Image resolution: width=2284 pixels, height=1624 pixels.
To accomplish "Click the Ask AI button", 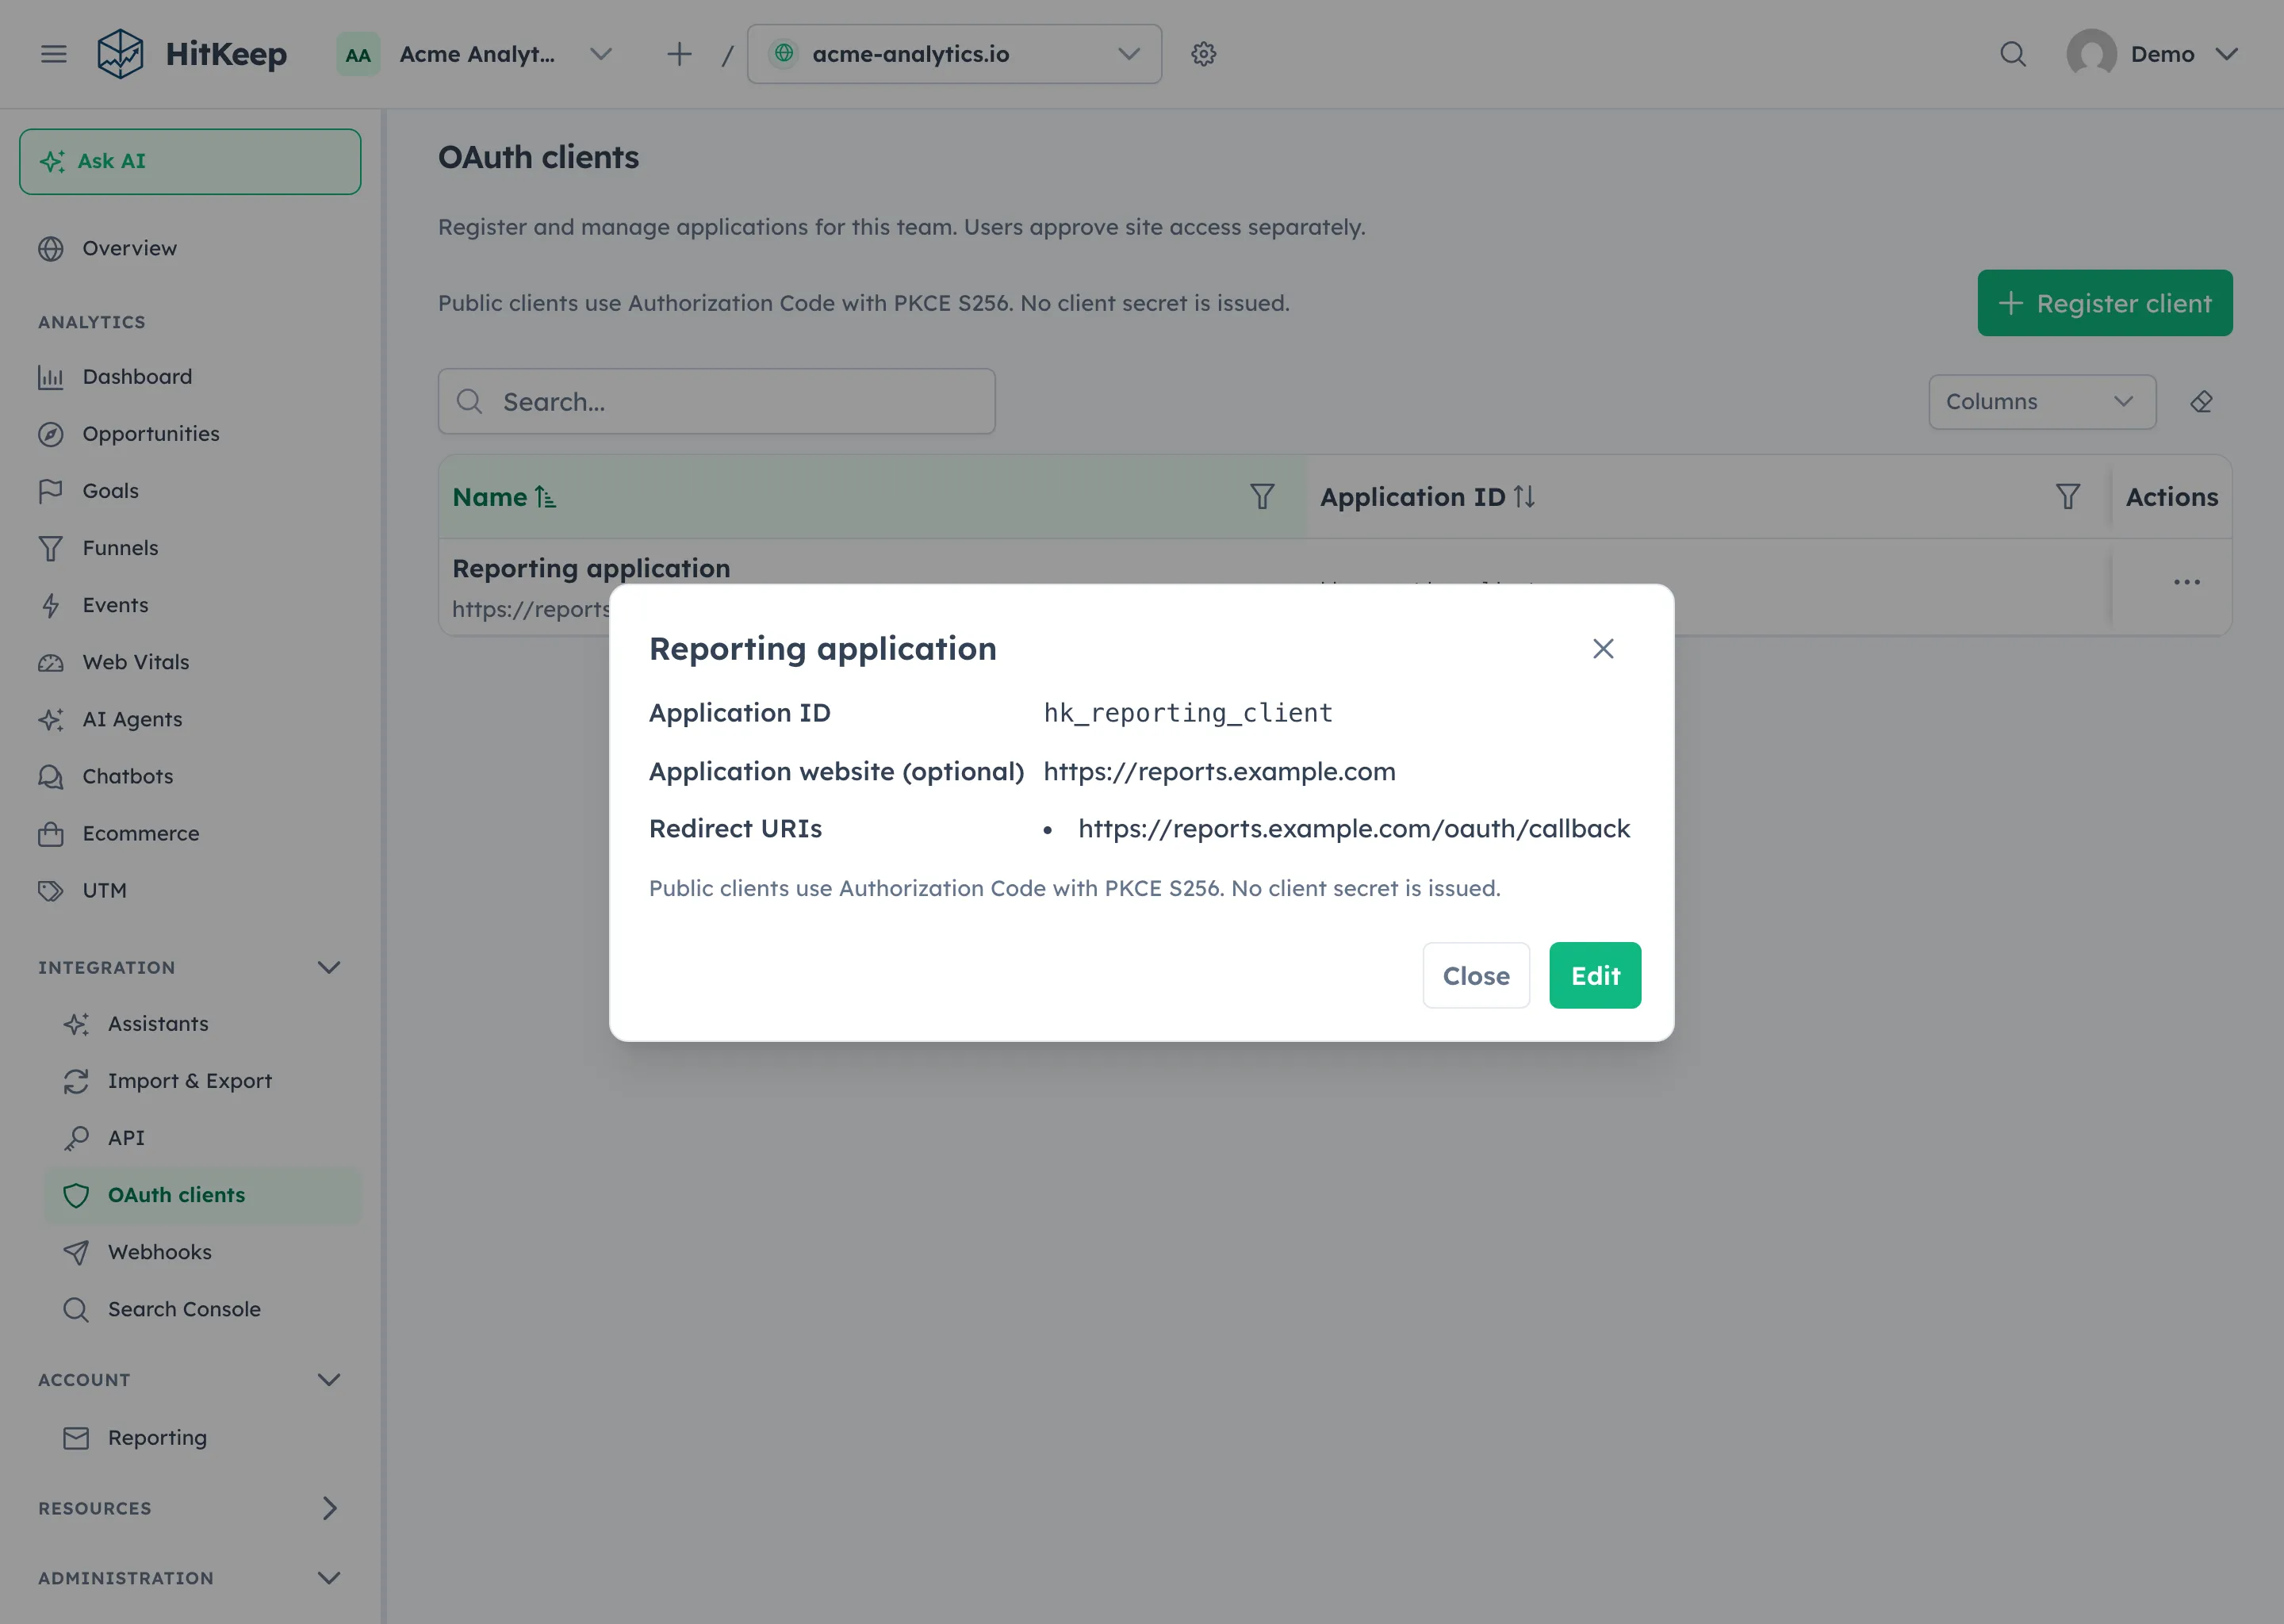I will click(x=190, y=161).
